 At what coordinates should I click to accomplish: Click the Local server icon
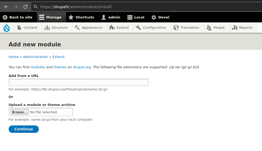130,17
